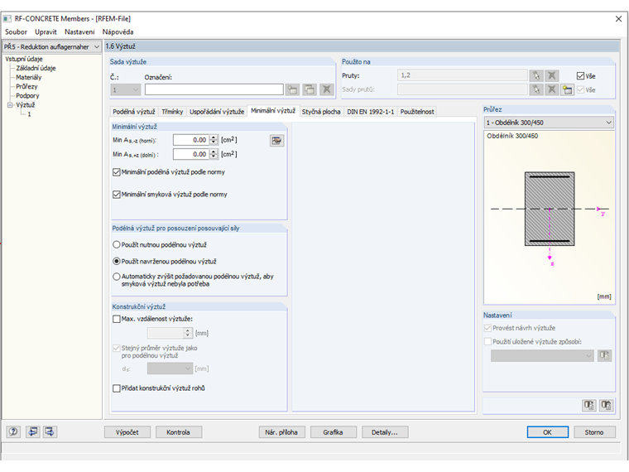Click the copy reinforcement set icon
Viewport: 629px width, 472px height.
point(310,89)
